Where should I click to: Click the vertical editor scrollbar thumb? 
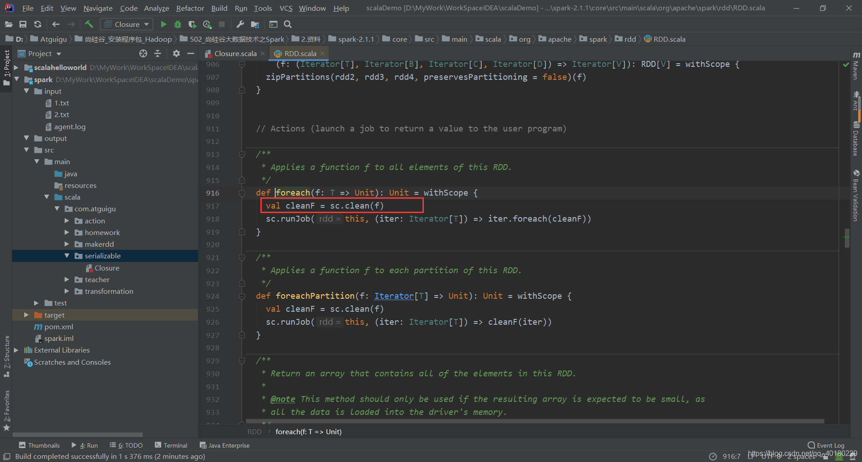click(x=847, y=239)
